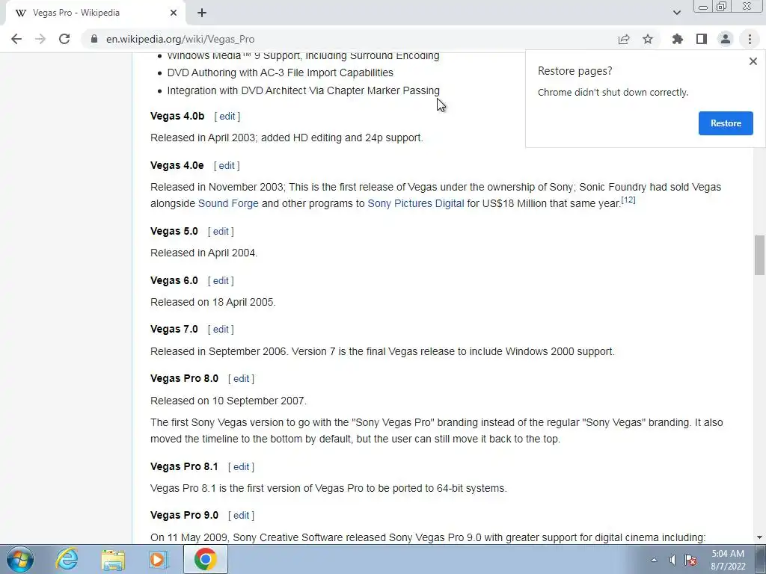Click the Vegas 4.0e heading
The width and height of the screenshot is (766, 574).
(177, 165)
